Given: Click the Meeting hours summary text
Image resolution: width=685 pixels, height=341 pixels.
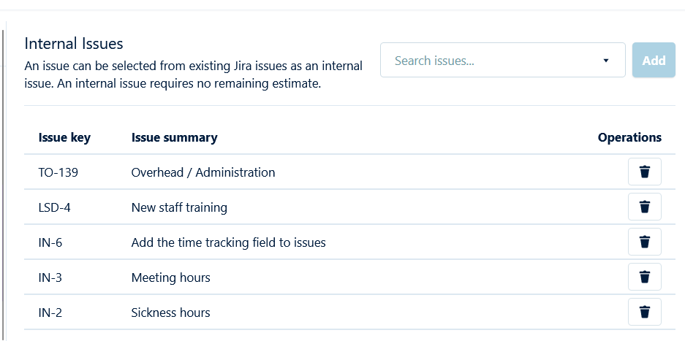Looking at the screenshot, I should point(170,277).
